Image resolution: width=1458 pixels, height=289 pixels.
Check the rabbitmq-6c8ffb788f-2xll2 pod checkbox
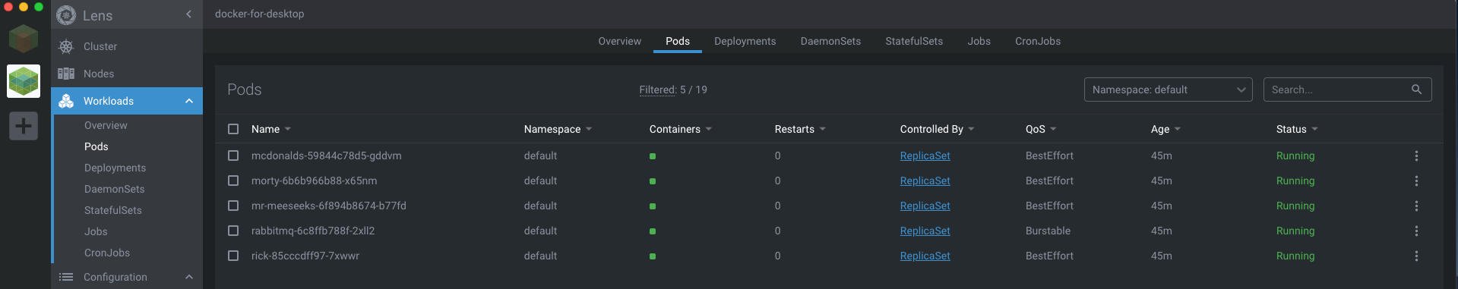(233, 231)
